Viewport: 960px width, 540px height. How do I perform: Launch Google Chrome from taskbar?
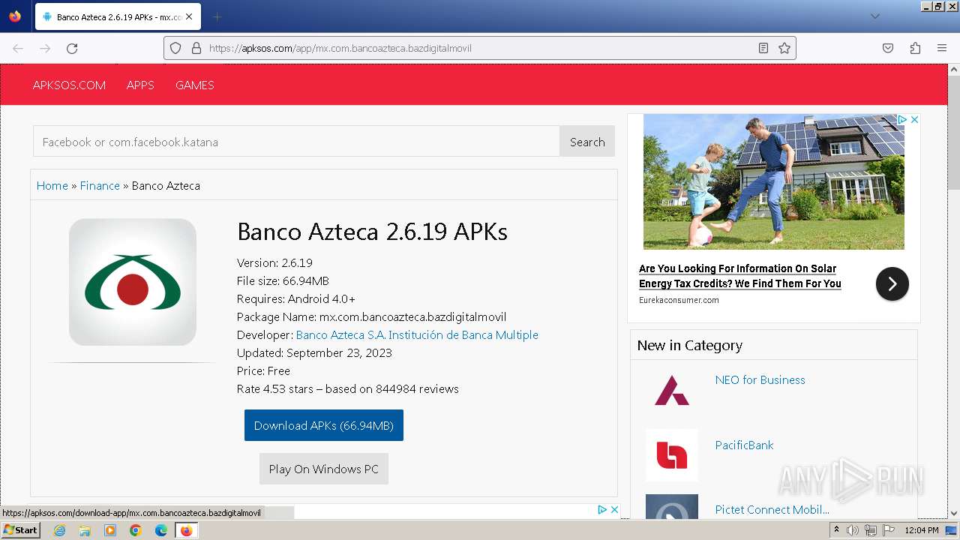136,530
